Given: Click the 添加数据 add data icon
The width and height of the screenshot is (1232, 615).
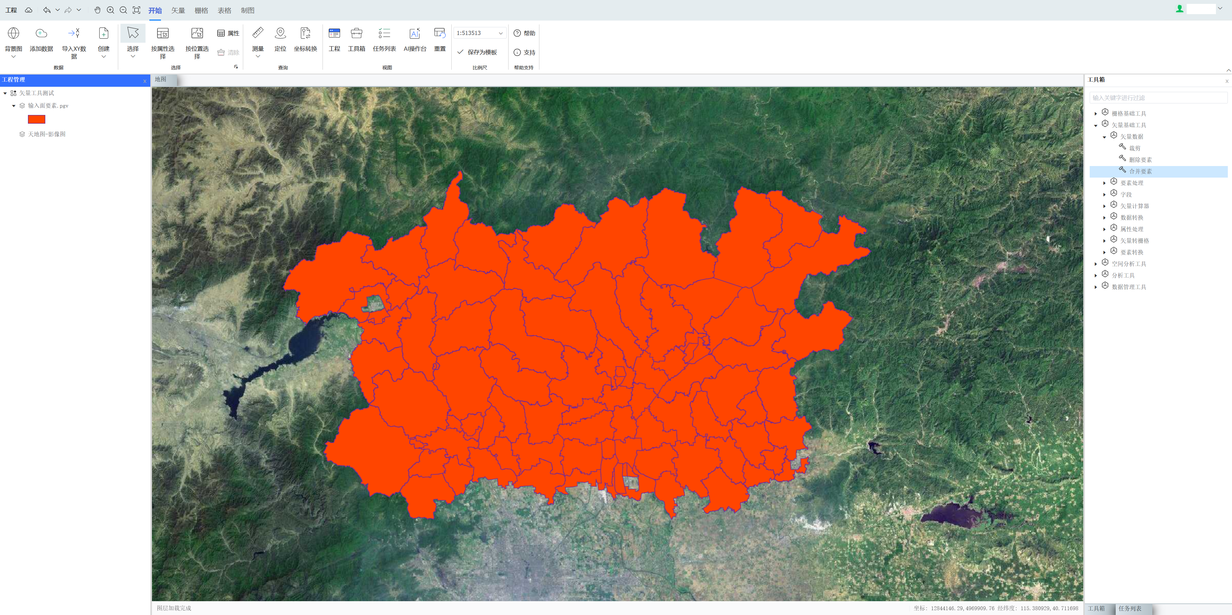Looking at the screenshot, I should tap(41, 33).
